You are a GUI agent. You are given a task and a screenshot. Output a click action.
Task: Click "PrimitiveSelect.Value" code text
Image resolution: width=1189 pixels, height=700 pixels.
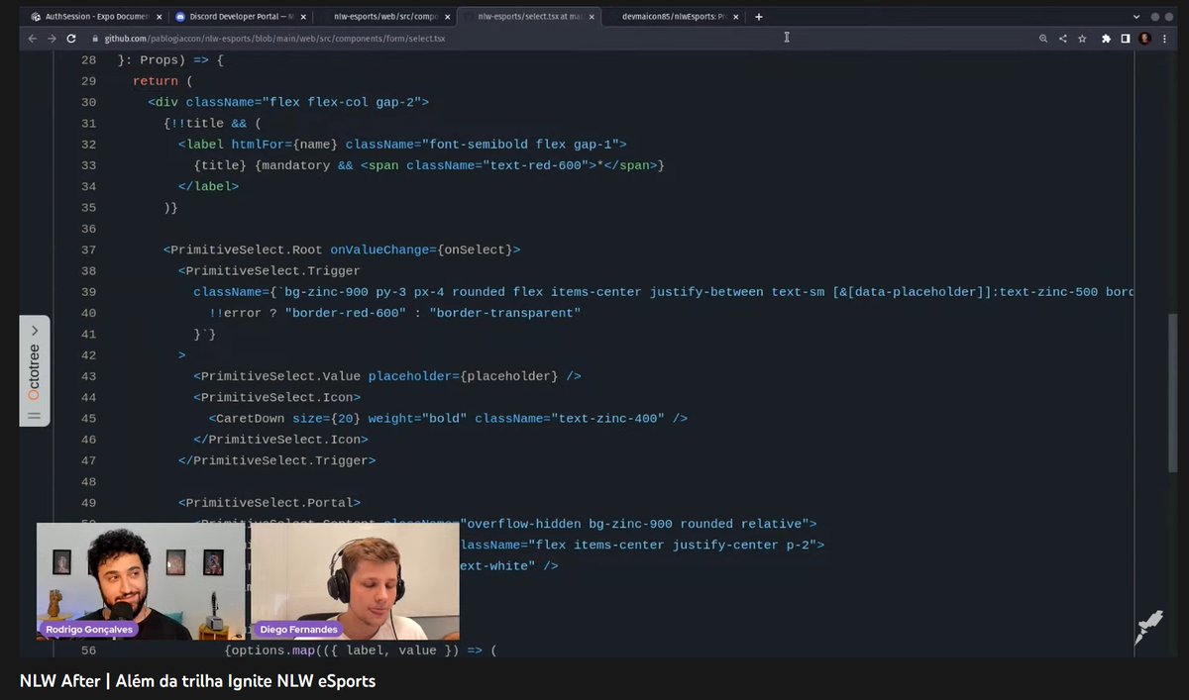[x=280, y=376]
